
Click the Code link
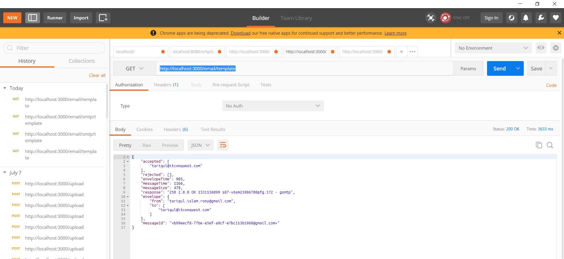[551, 85]
